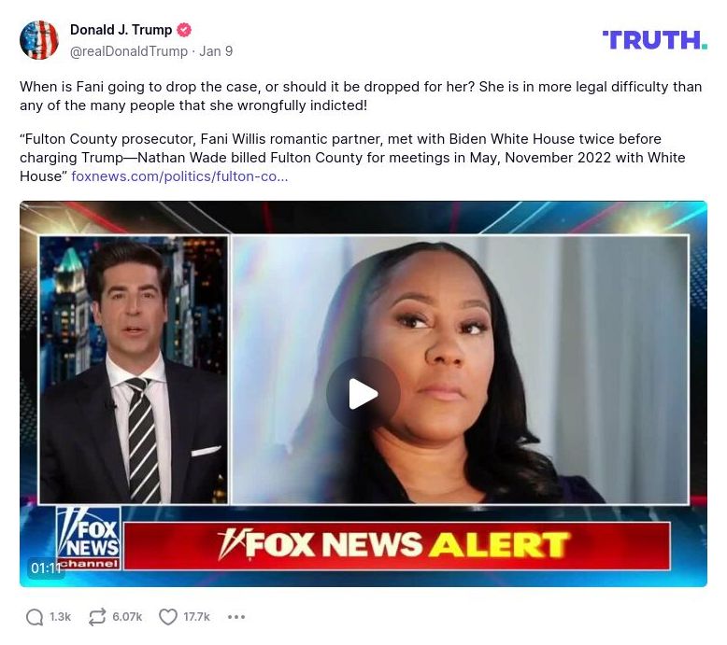The image size is (727, 645).
Task: Click the 1.3k replies count
Action: coord(61,617)
